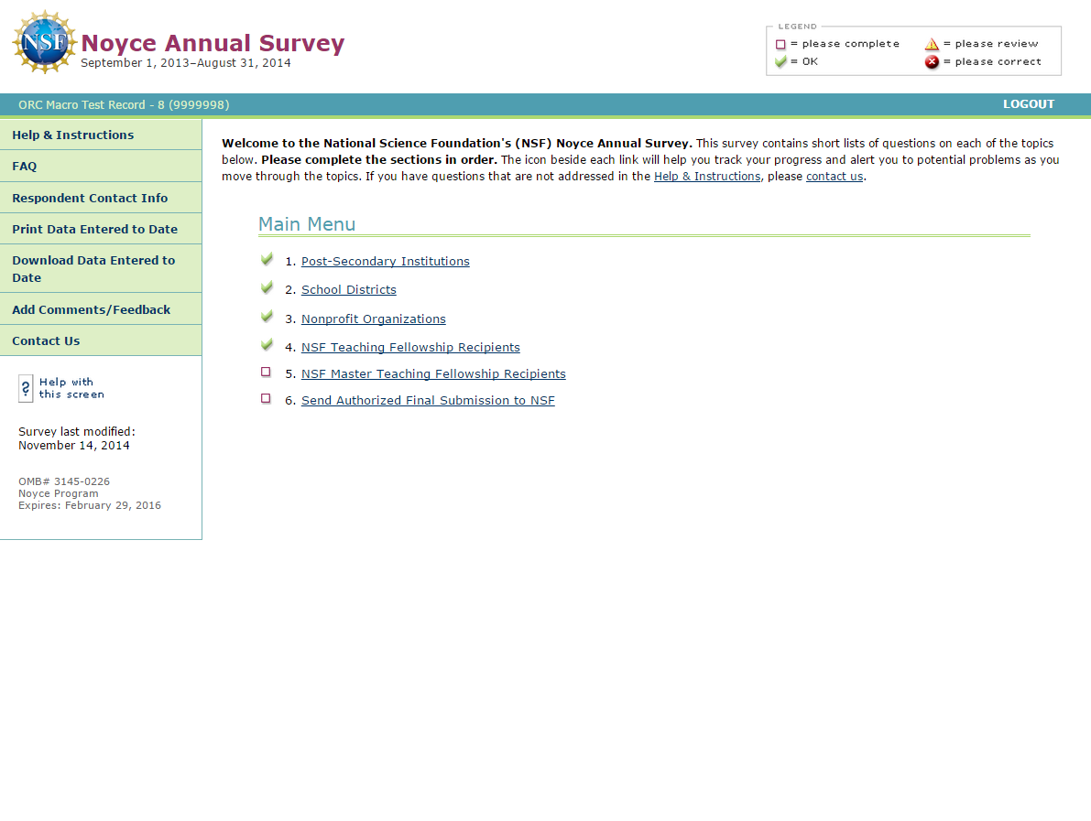Screen dimensions: 1091x821
Task: Click the empty box beside NSF Master Teaching Fellowship Recipients
Action: (266, 372)
